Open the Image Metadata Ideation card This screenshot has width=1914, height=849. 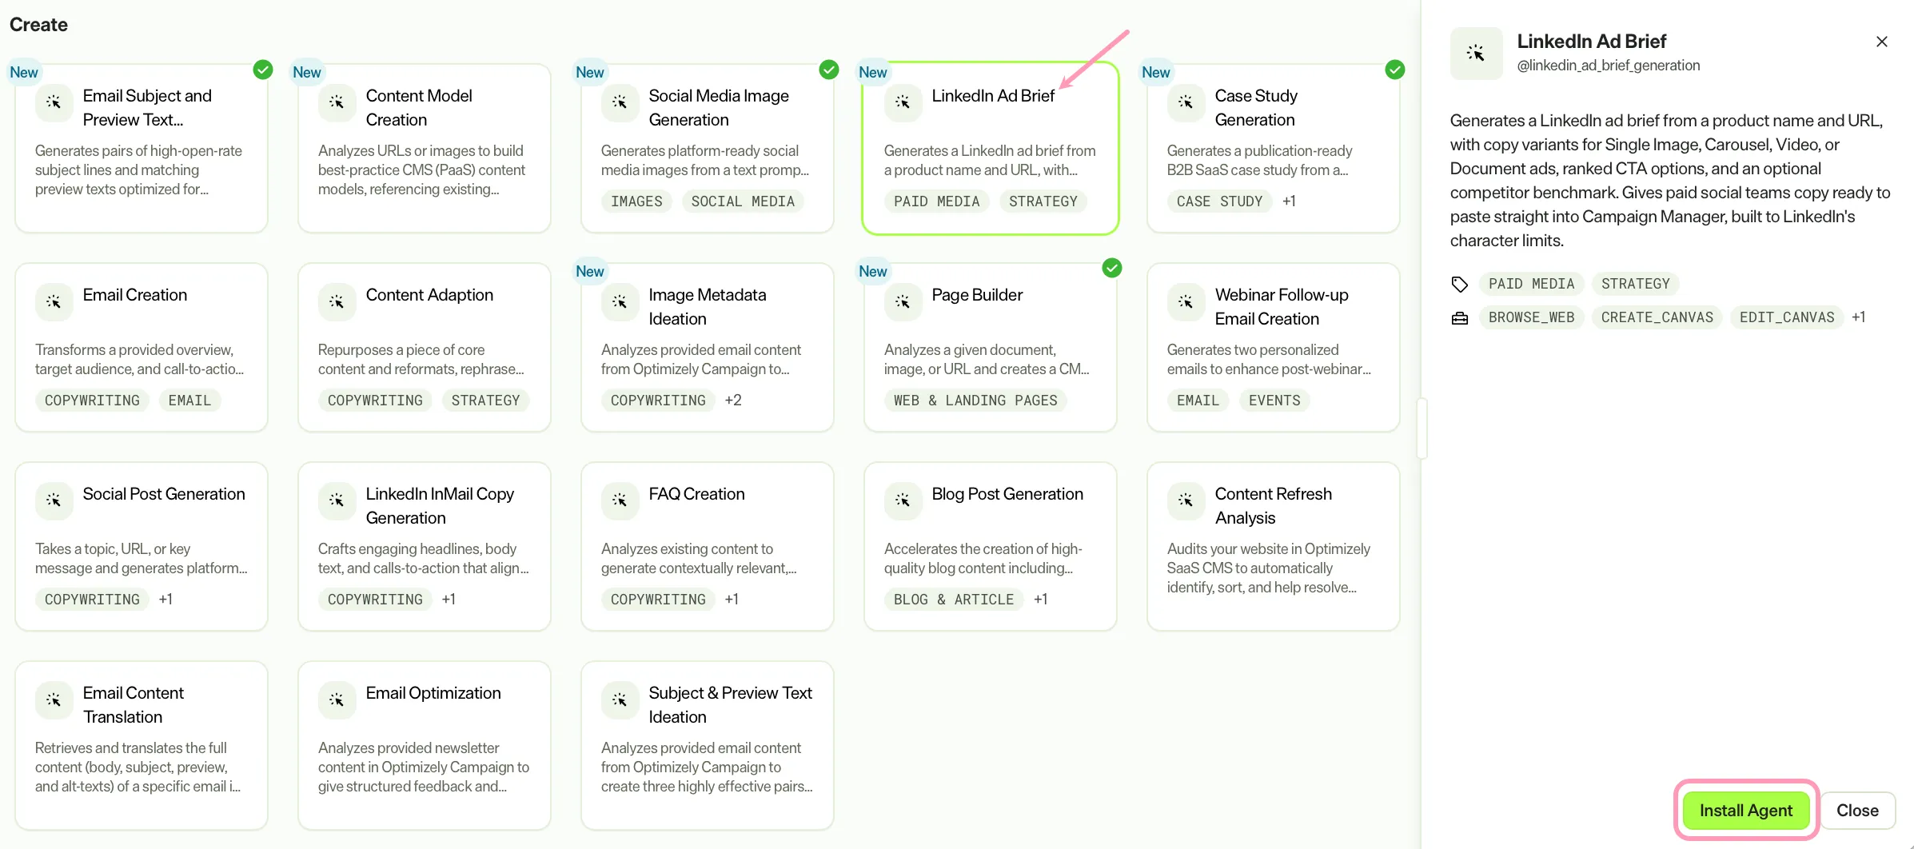pyautogui.click(x=708, y=348)
